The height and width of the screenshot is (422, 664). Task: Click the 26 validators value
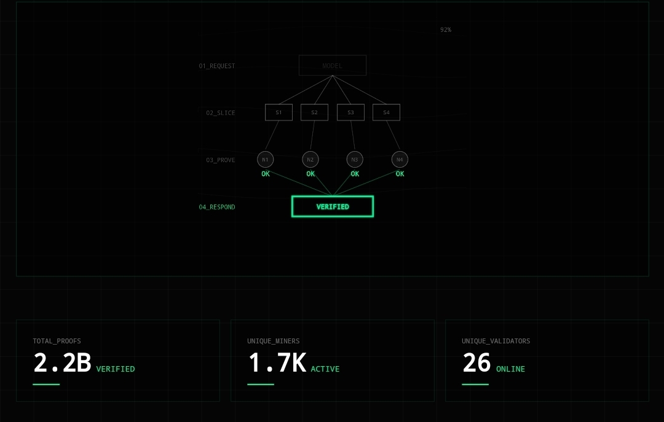pos(476,363)
